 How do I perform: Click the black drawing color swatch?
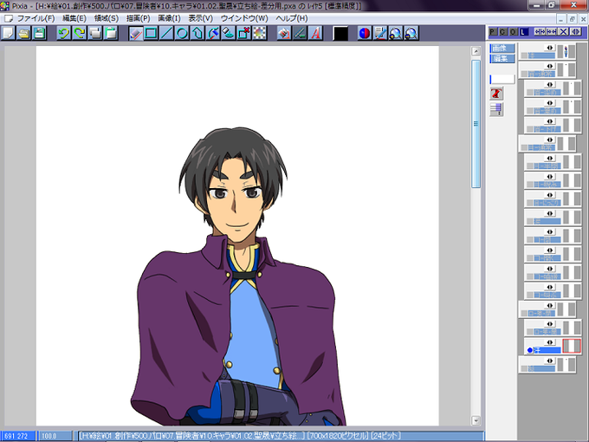(340, 34)
